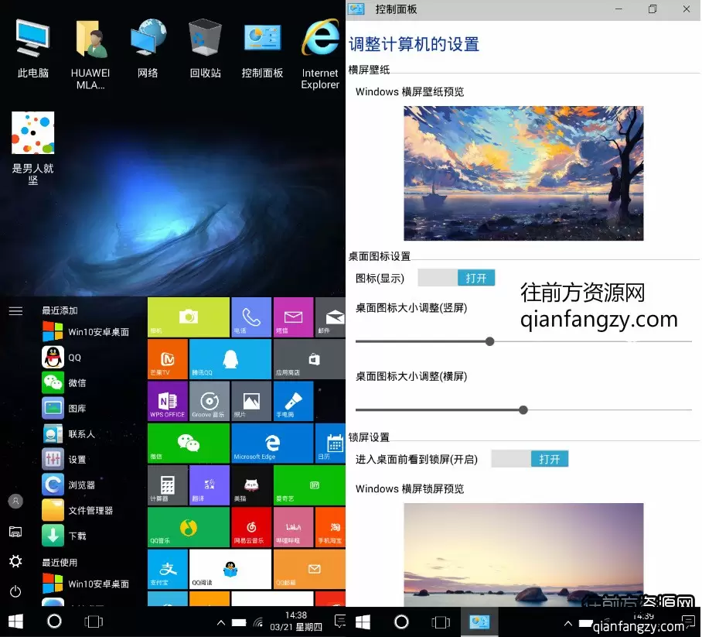Open the 手机淘宝 tile

click(330, 528)
